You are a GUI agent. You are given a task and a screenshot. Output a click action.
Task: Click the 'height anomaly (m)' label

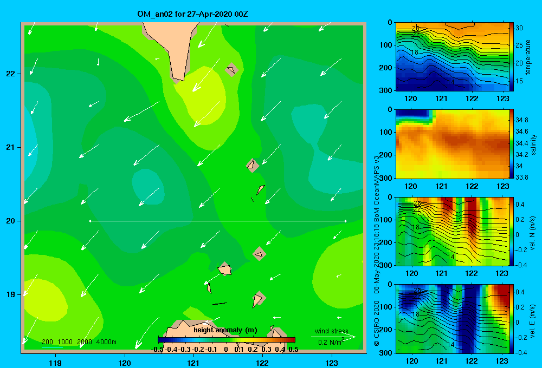point(225,330)
